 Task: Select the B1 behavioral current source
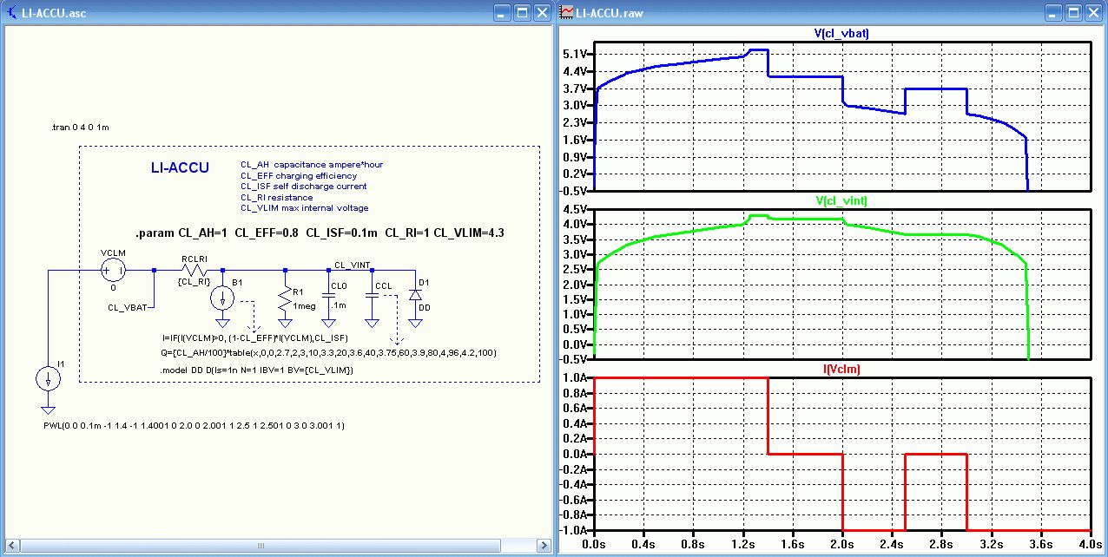point(223,298)
